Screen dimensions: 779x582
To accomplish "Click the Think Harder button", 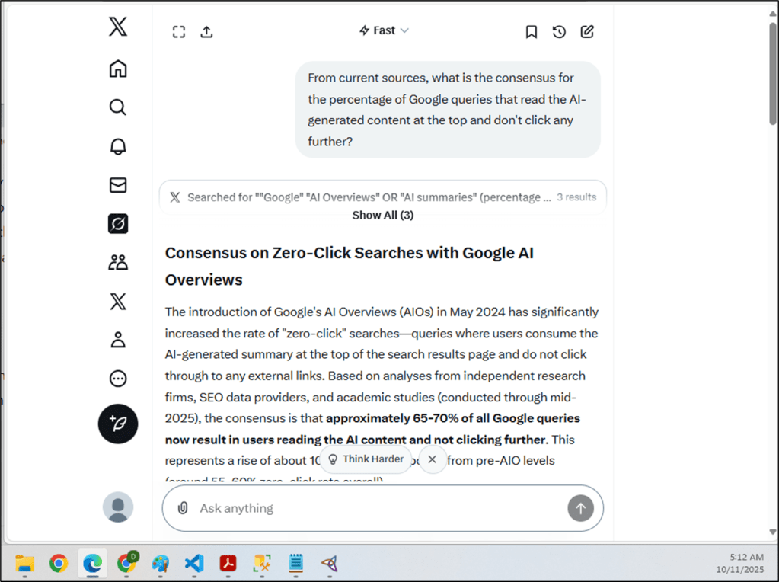I will coord(366,459).
